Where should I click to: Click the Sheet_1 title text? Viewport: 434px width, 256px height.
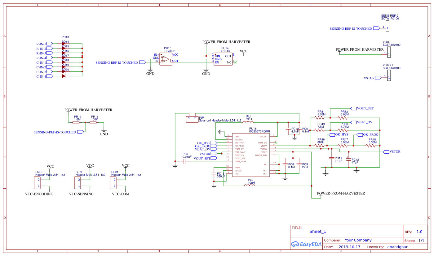click(x=318, y=232)
